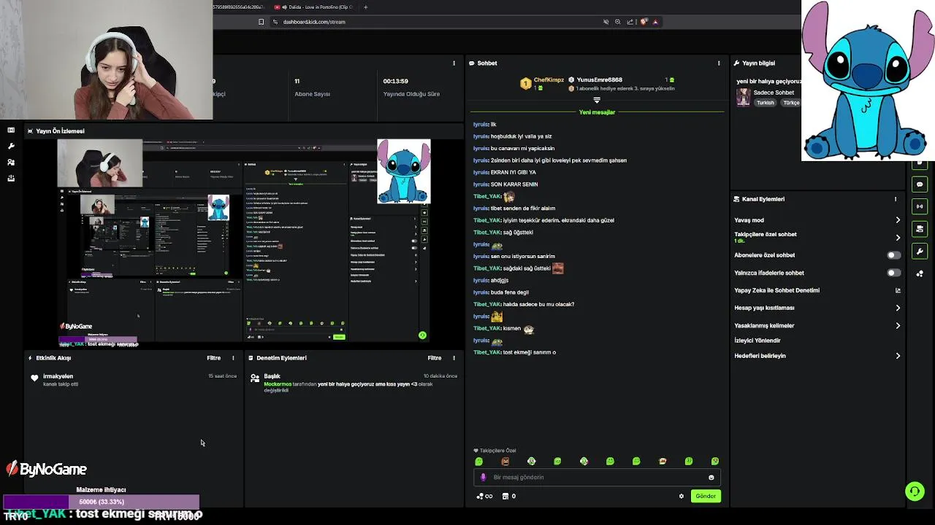Open chat settings gear icon
935x525 pixels.
click(682, 497)
